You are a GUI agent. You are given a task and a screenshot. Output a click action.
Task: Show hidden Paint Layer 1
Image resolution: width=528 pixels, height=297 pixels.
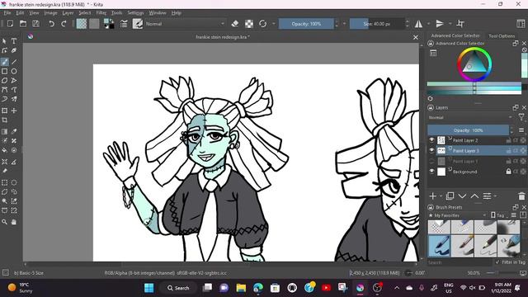point(431,162)
